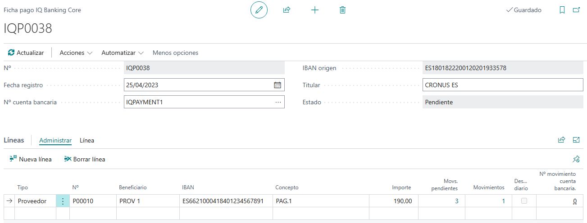Click the bookmark icon
This screenshot has height=223, width=587.
pyautogui.click(x=562, y=10)
